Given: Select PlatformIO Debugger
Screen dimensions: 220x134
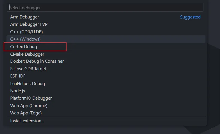Looking at the screenshot, I should pos(31,98).
